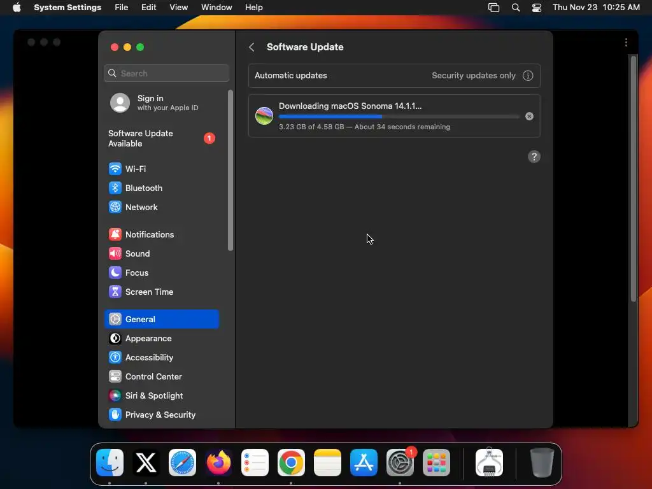Click "Downloading macOS Sonoma 14.1.1..." text
This screenshot has height=489, width=652.
pyautogui.click(x=350, y=106)
